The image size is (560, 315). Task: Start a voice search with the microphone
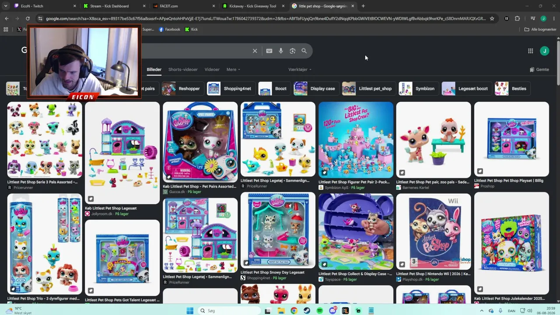(281, 51)
